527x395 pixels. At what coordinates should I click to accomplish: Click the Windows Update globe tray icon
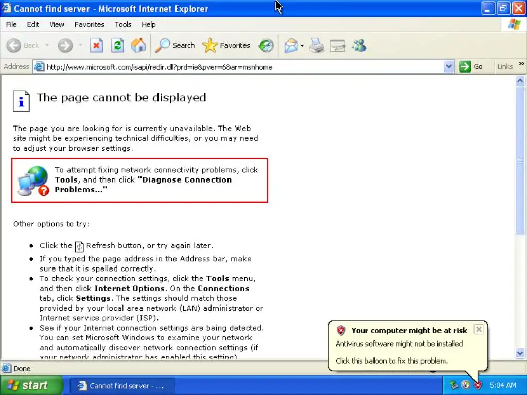pyautogui.click(x=465, y=385)
